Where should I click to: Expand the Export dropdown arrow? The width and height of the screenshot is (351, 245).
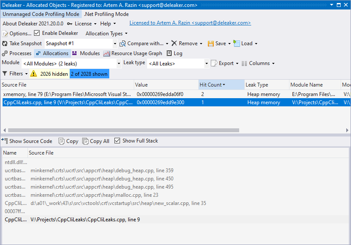click(x=237, y=64)
